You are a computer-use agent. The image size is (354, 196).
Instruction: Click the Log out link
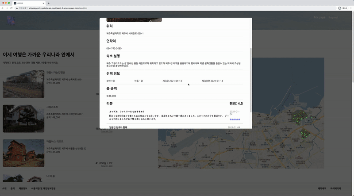tap(333, 18)
